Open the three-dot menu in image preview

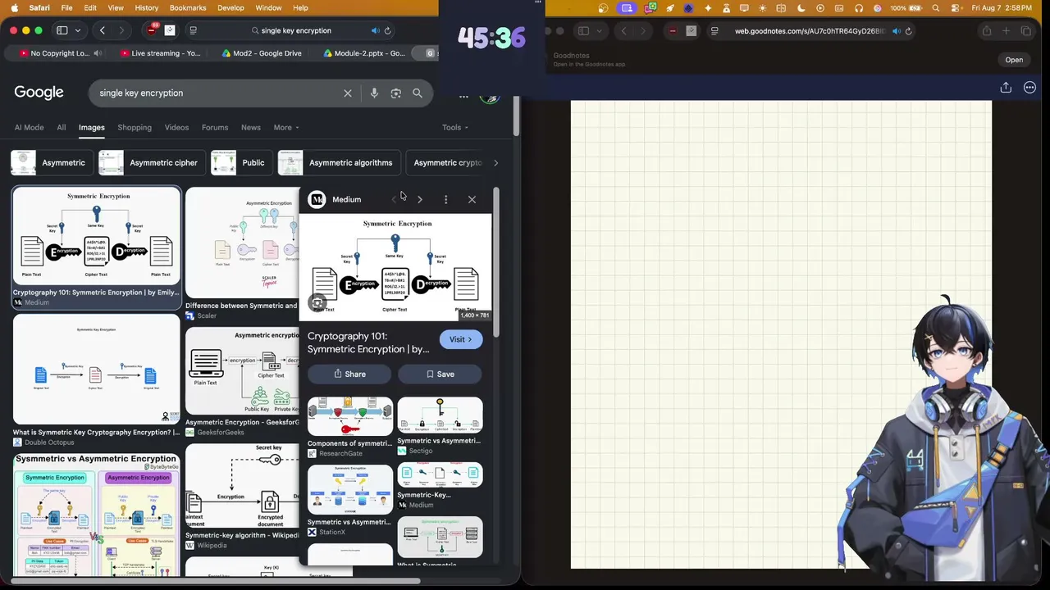(x=445, y=199)
